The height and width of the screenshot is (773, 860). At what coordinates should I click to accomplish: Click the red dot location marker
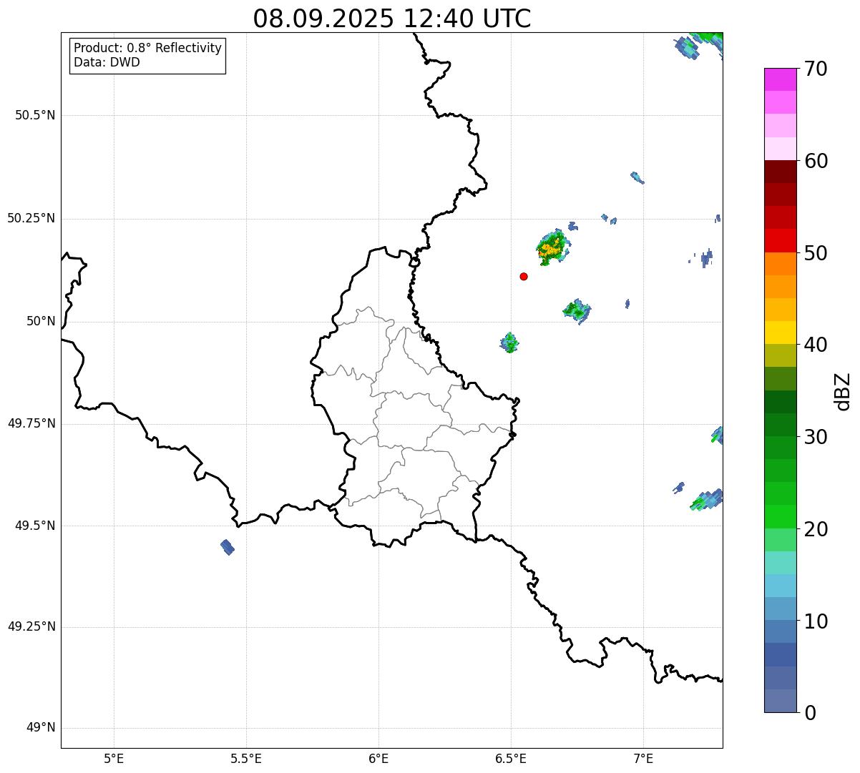[x=524, y=277]
